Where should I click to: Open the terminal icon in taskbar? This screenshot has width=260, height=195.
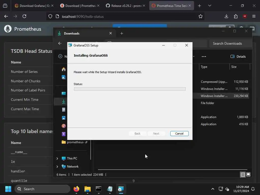99,189
